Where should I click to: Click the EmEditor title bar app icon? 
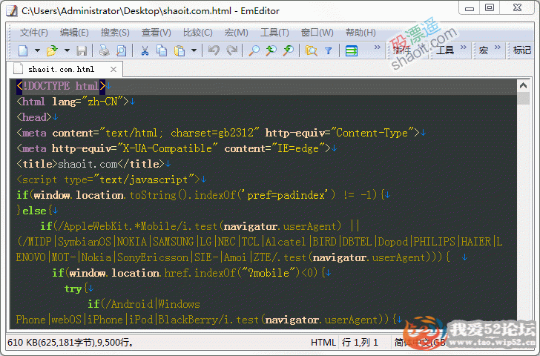11,10
